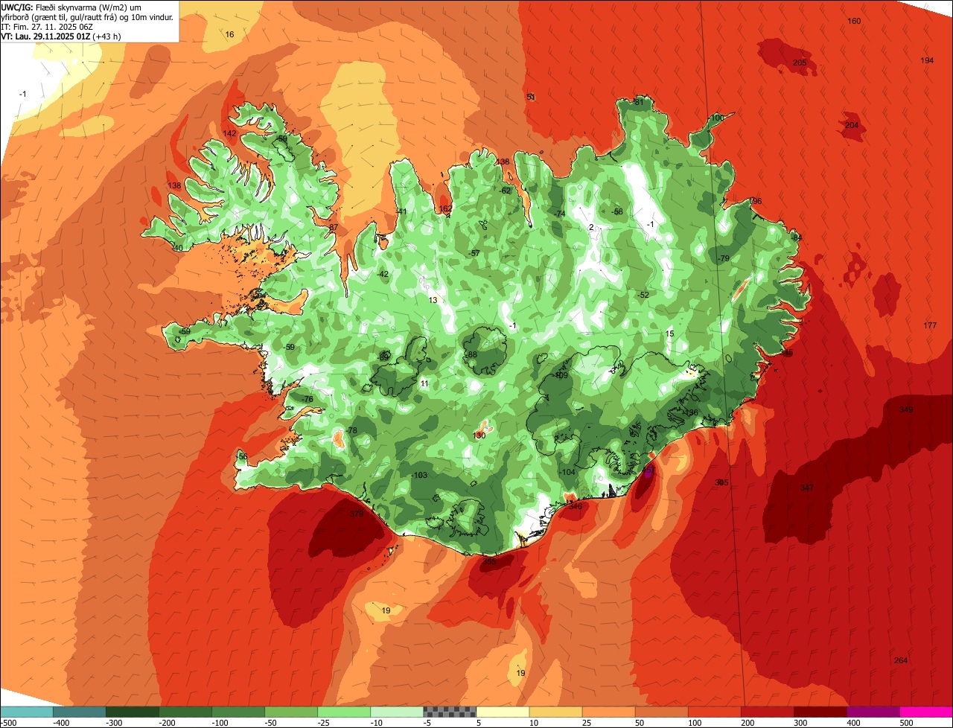This screenshot has height=728, width=953.
Task: Click the flux value 56 on the southwest peninsula
Action: (x=243, y=456)
